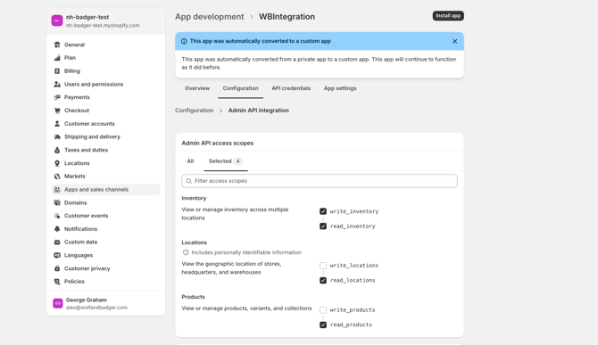598x345 pixels.
Task: Click the Admin API integration breadcrumb text
Action: [259, 111]
